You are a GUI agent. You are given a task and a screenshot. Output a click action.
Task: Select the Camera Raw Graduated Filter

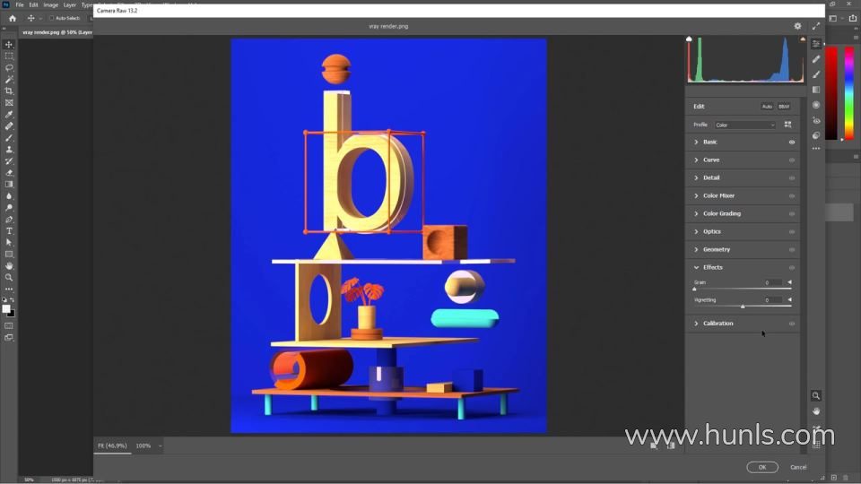point(816,90)
